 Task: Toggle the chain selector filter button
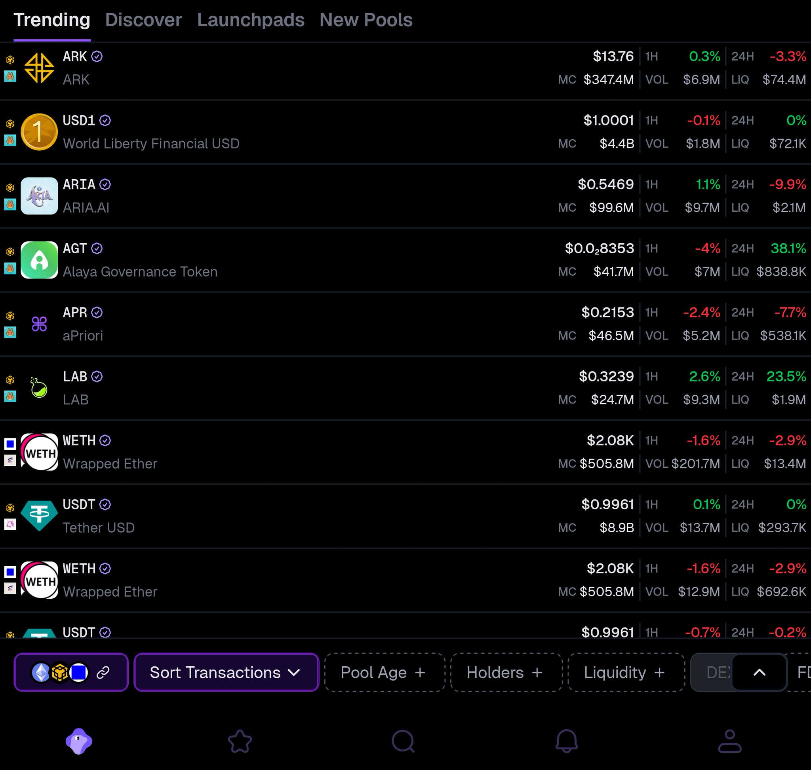tap(71, 672)
